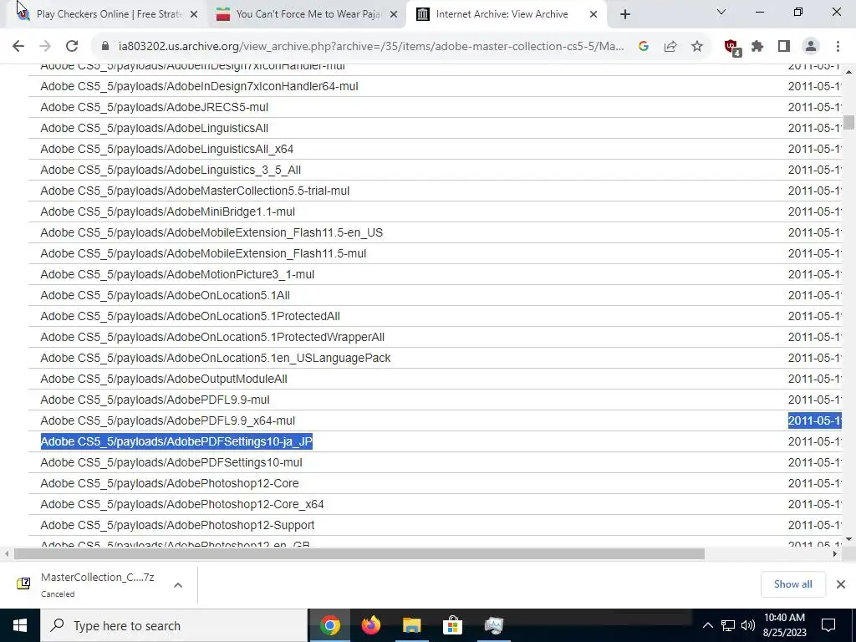This screenshot has height=642, width=856.
Task: Open the Google icon in the address bar
Action: point(644,47)
